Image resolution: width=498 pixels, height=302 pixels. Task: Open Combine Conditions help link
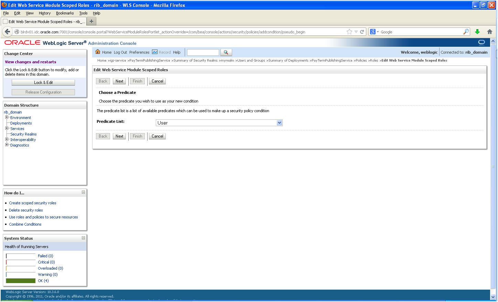coord(25,224)
